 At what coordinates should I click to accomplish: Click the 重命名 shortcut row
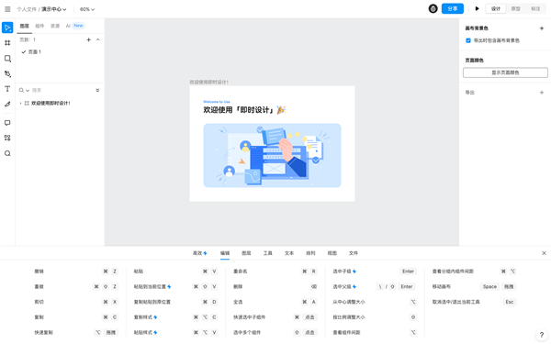(x=275, y=272)
